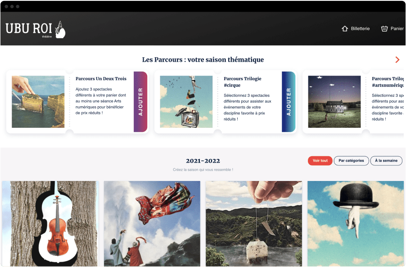Open the Panier basket icon
This screenshot has height=267, width=406.
pyautogui.click(x=384, y=28)
